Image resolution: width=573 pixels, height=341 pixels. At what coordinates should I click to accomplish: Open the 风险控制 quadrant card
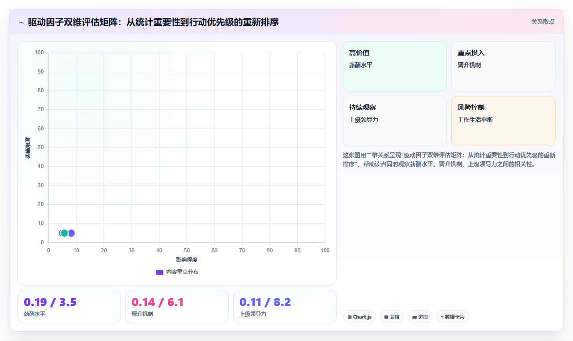(503, 121)
